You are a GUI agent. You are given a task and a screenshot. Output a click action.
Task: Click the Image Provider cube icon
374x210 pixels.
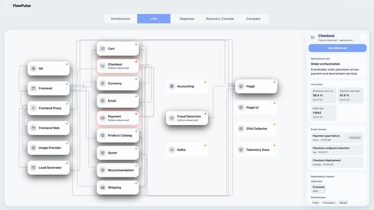[33, 148]
